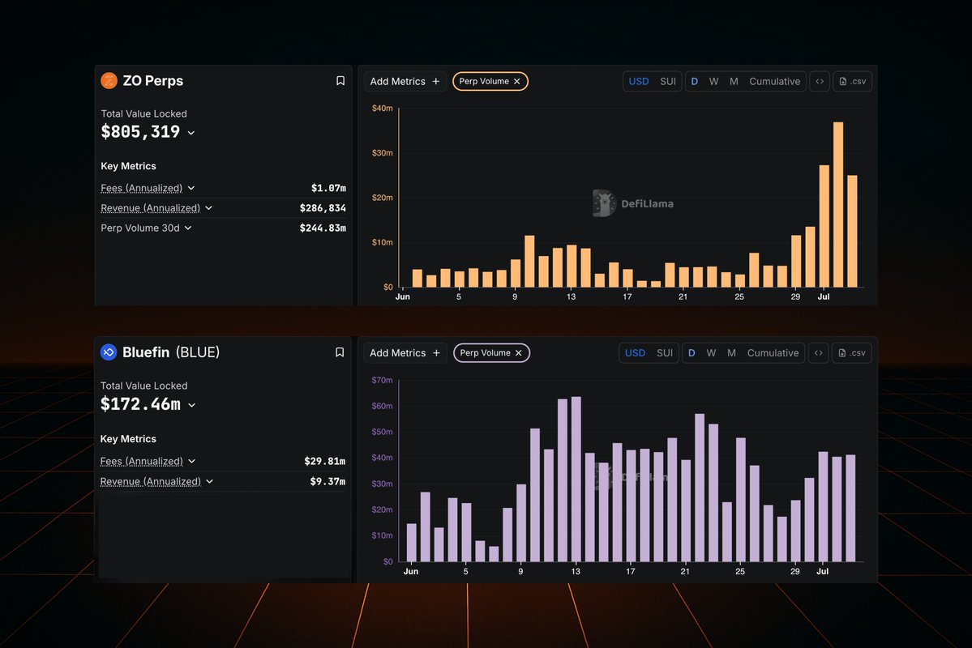Click the Jul date label on Bluefin chart

[822, 571]
